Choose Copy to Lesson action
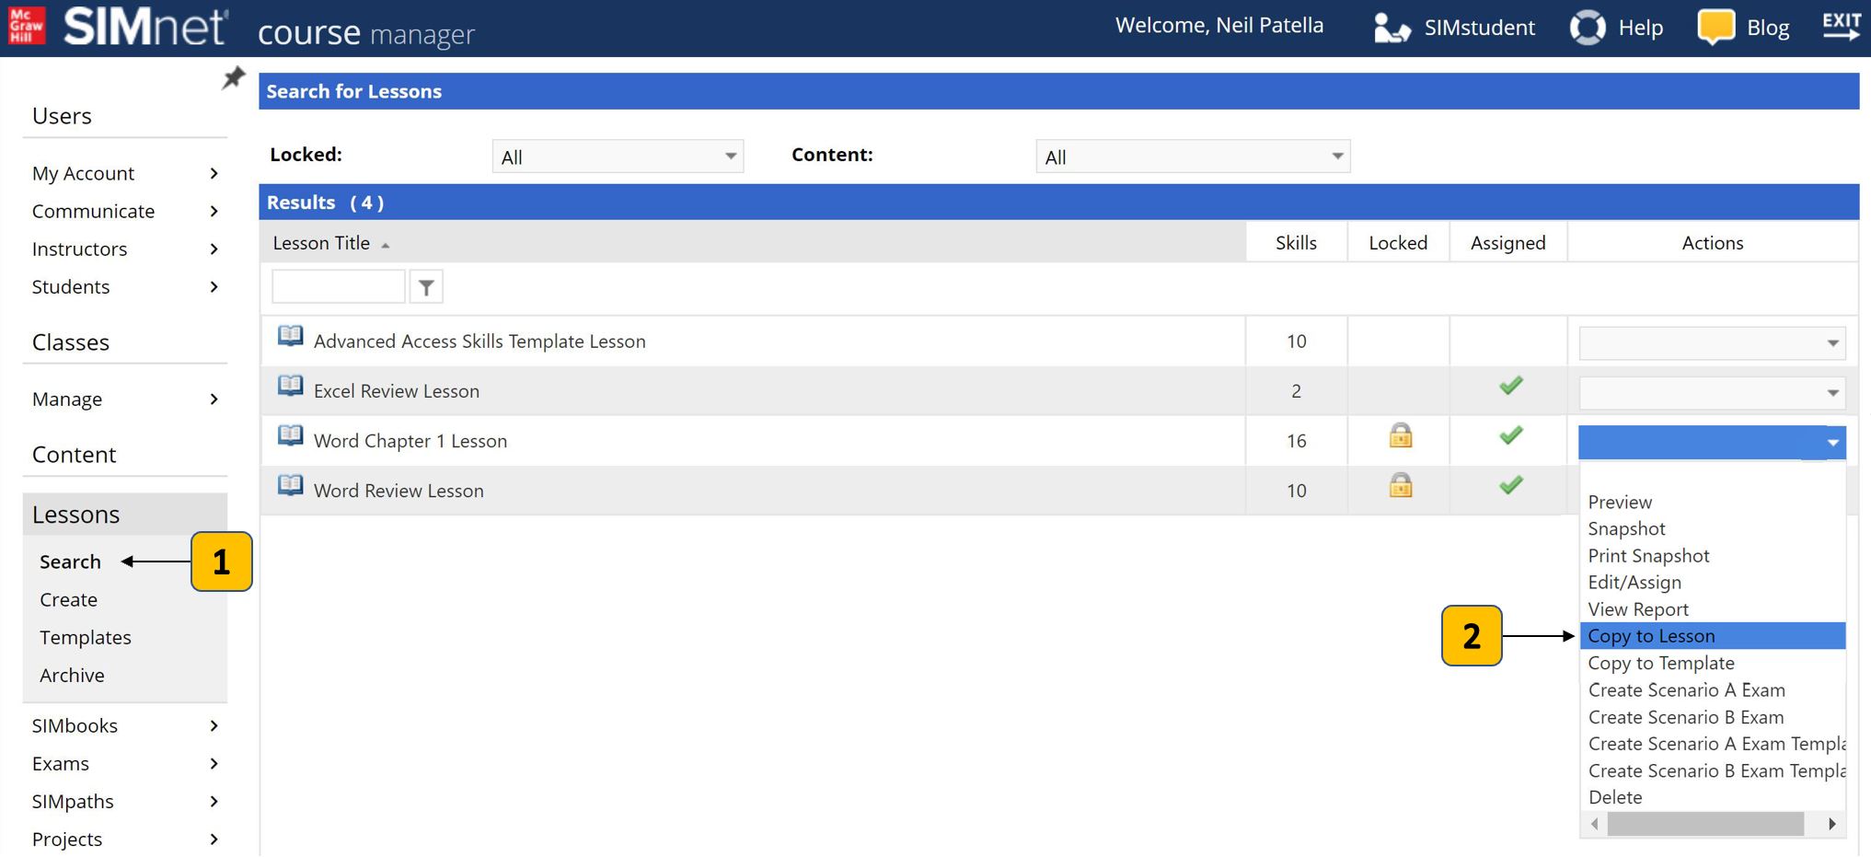Screen dimensions: 1871x857 point(1713,636)
